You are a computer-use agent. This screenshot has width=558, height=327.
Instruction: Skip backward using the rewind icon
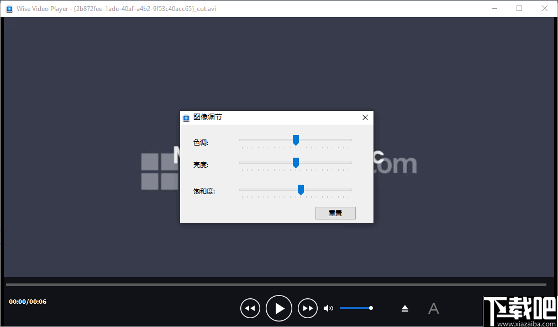coord(250,308)
